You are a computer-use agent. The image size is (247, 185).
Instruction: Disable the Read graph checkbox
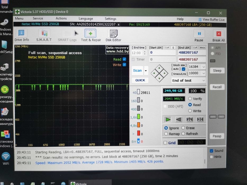click(124, 59)
